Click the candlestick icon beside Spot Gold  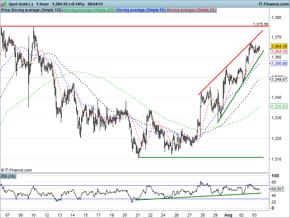click(x=4, y=4)
